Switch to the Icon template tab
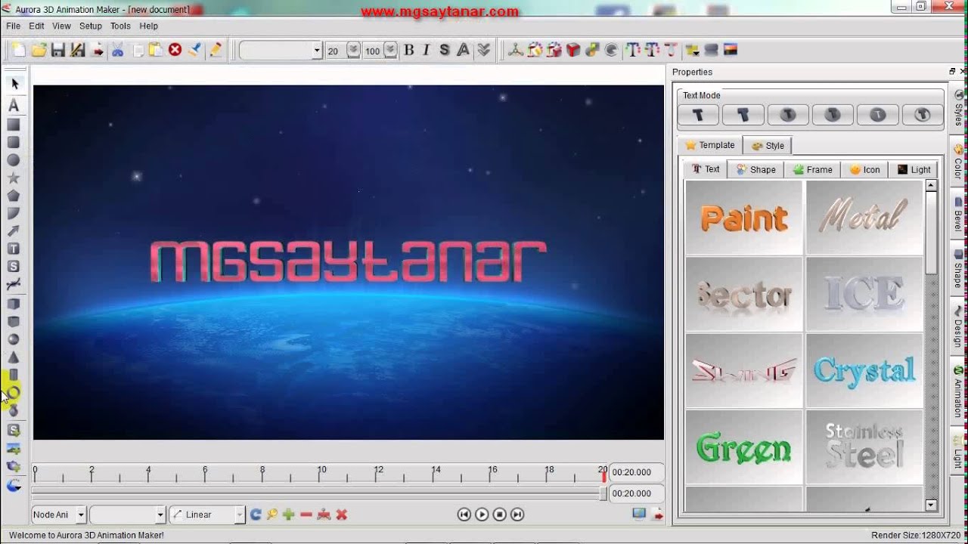968x544 pixels. 865,169
